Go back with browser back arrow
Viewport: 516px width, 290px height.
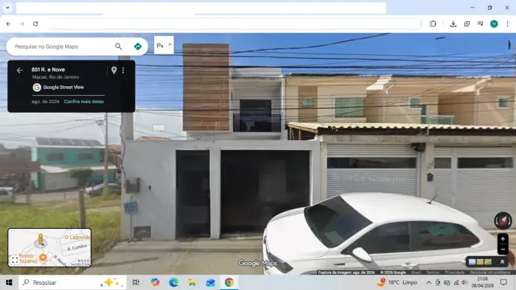click(x=8, y=24)
